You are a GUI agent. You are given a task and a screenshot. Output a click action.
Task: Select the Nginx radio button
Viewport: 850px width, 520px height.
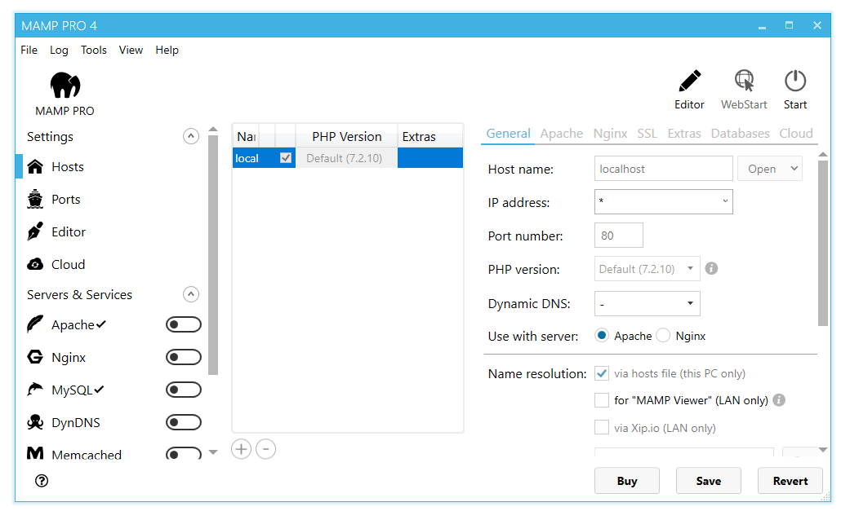[662, 336]
